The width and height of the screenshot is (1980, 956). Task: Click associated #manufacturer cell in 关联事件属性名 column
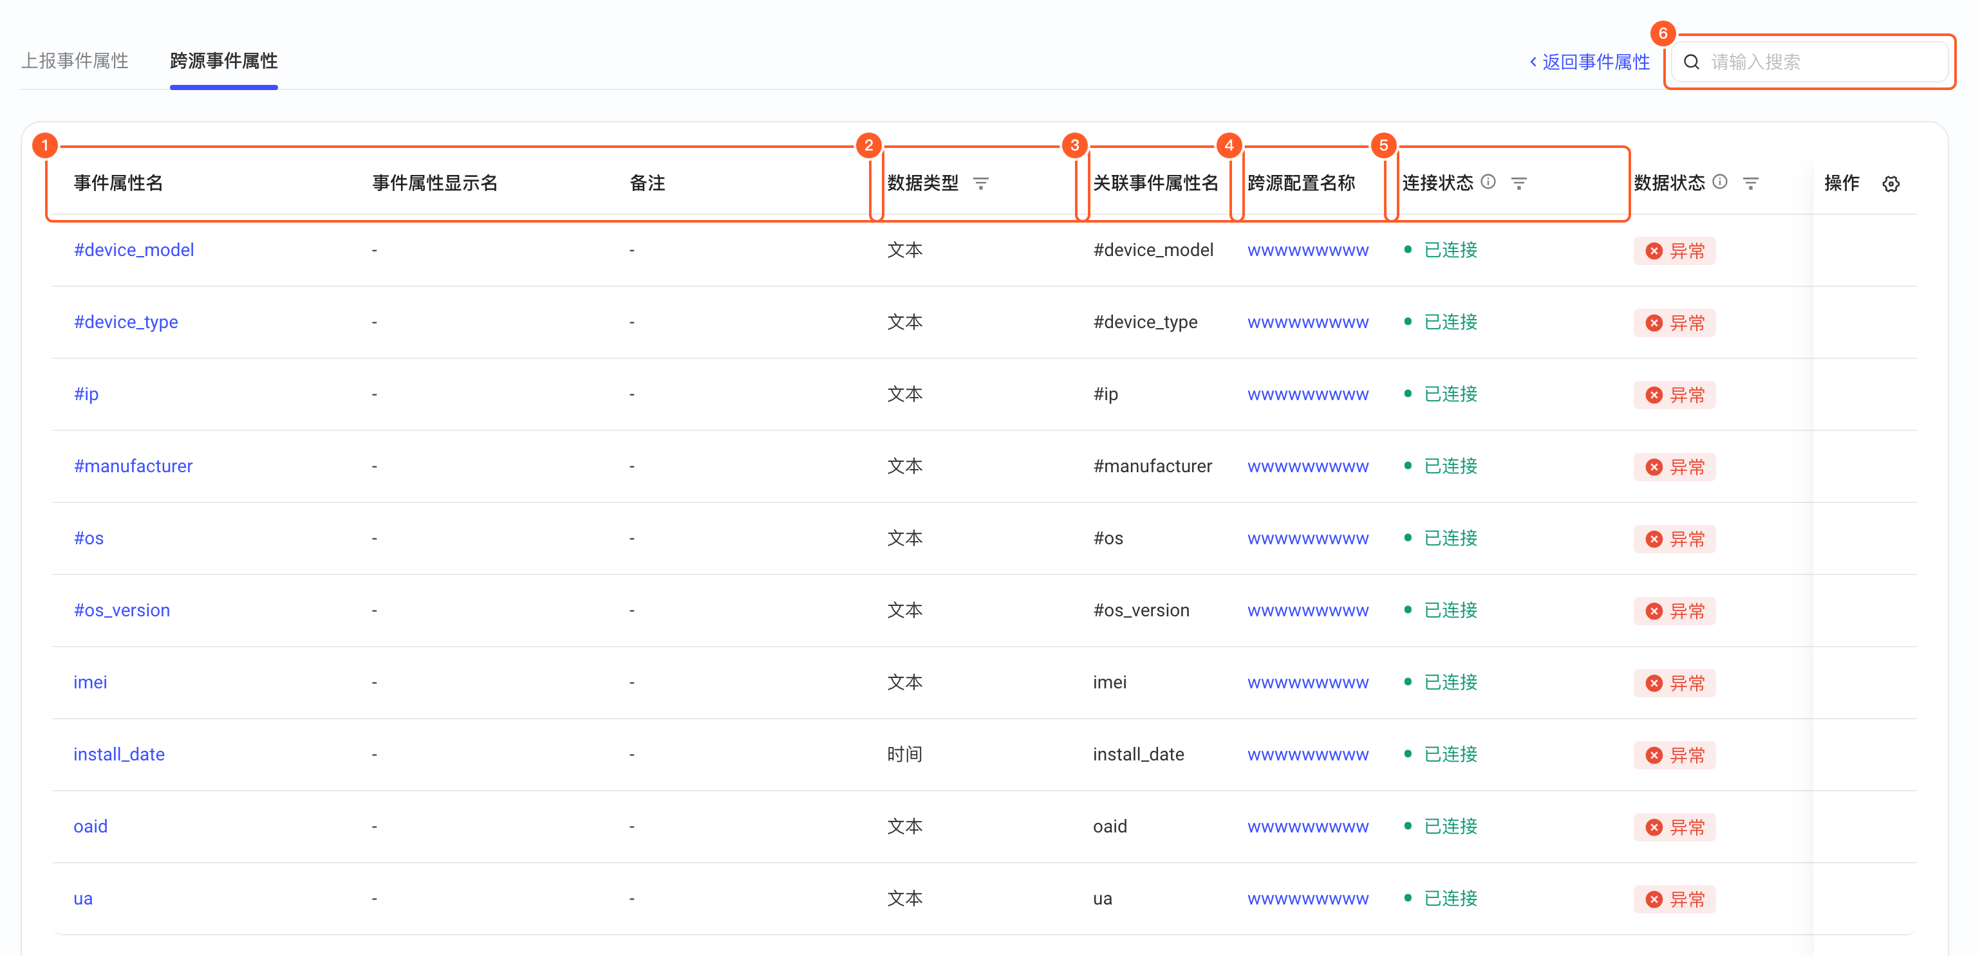pos(1152,466)
